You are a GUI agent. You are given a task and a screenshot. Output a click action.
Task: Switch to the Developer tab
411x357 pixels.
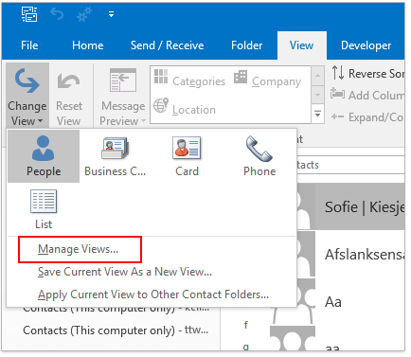coord(366,45)
